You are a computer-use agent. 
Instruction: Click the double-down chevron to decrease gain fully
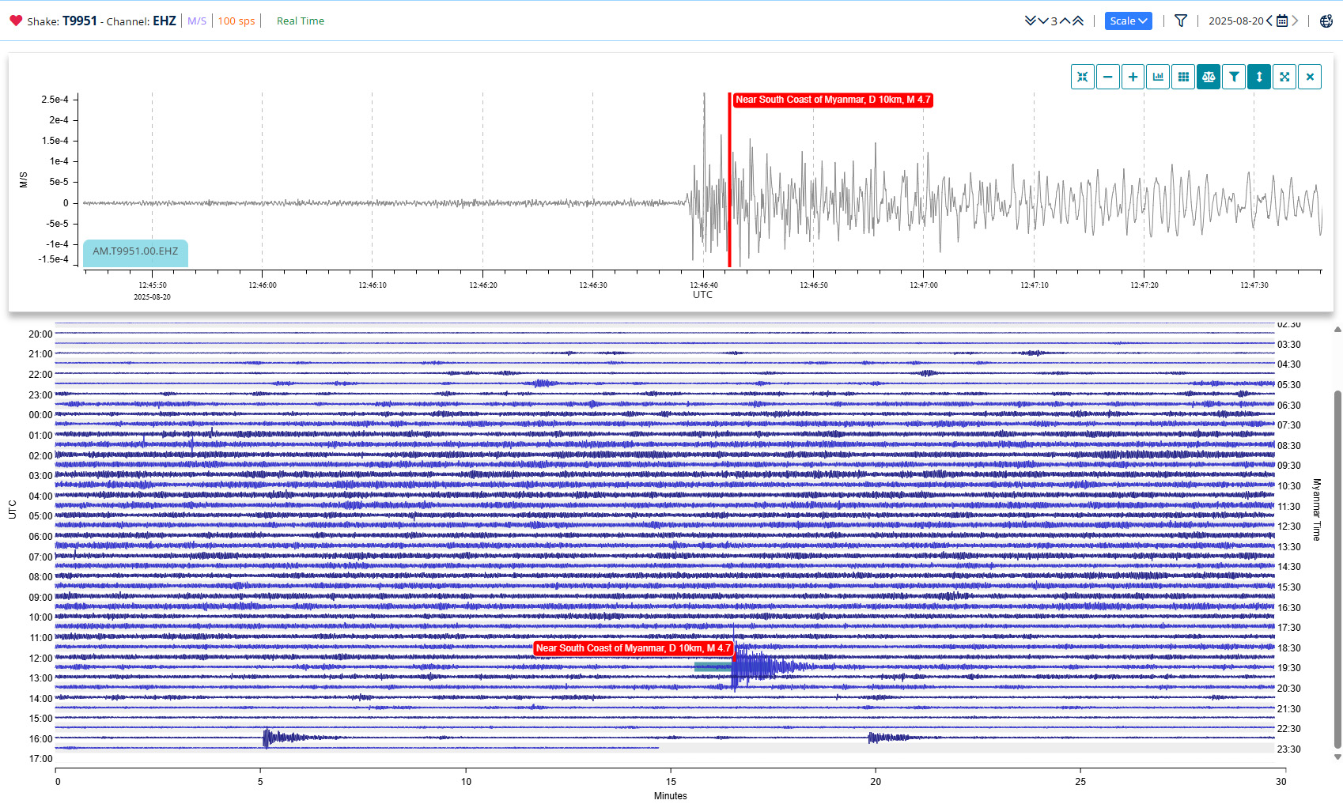1031,21
